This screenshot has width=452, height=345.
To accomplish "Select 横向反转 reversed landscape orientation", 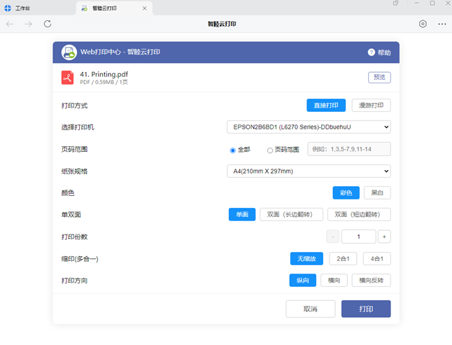I will point(372,280).
